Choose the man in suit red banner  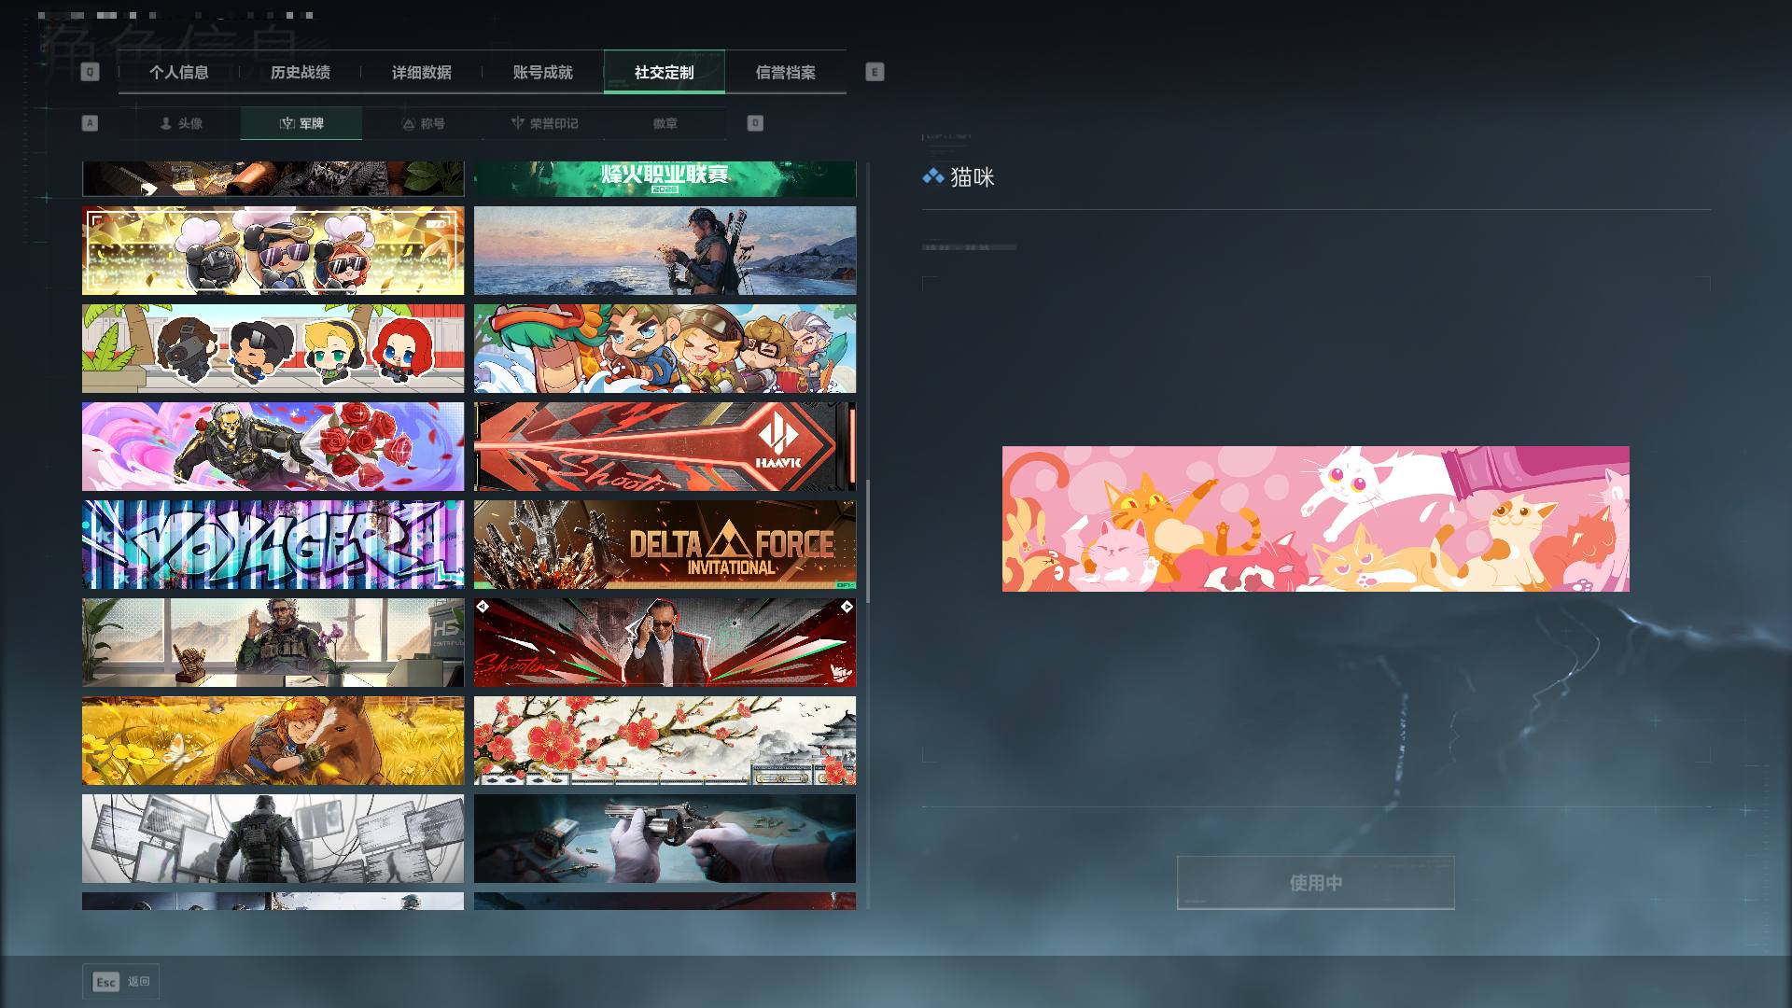coord(665,642)
